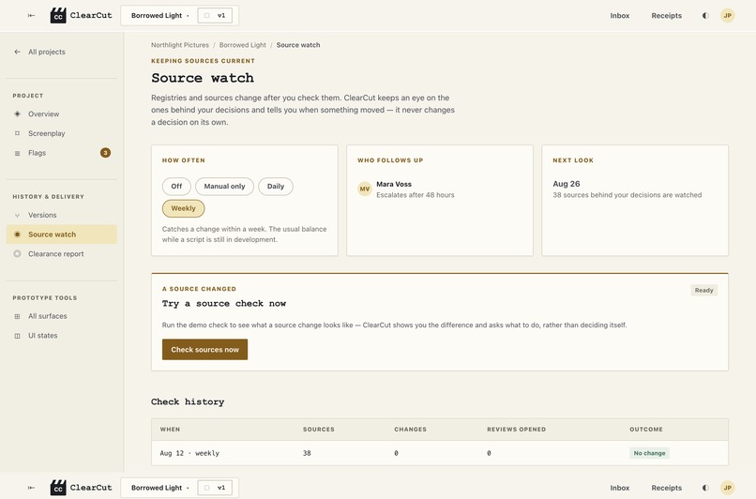
Task: Open Overview in the sidebar
Action: 62,113
